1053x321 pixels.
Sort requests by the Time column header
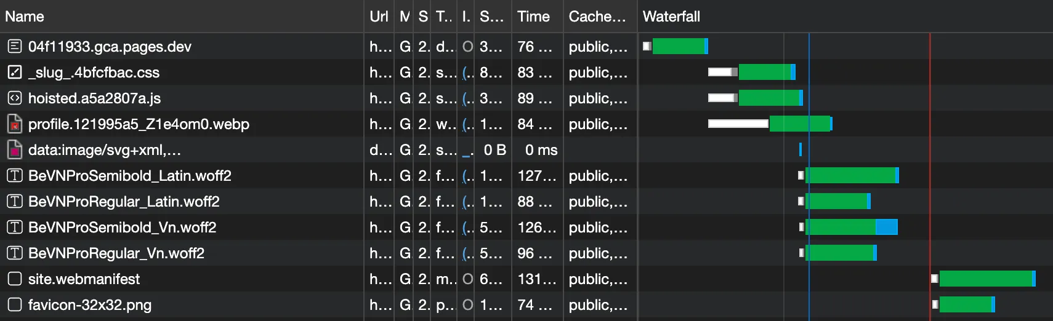click(x=533, y=17)
